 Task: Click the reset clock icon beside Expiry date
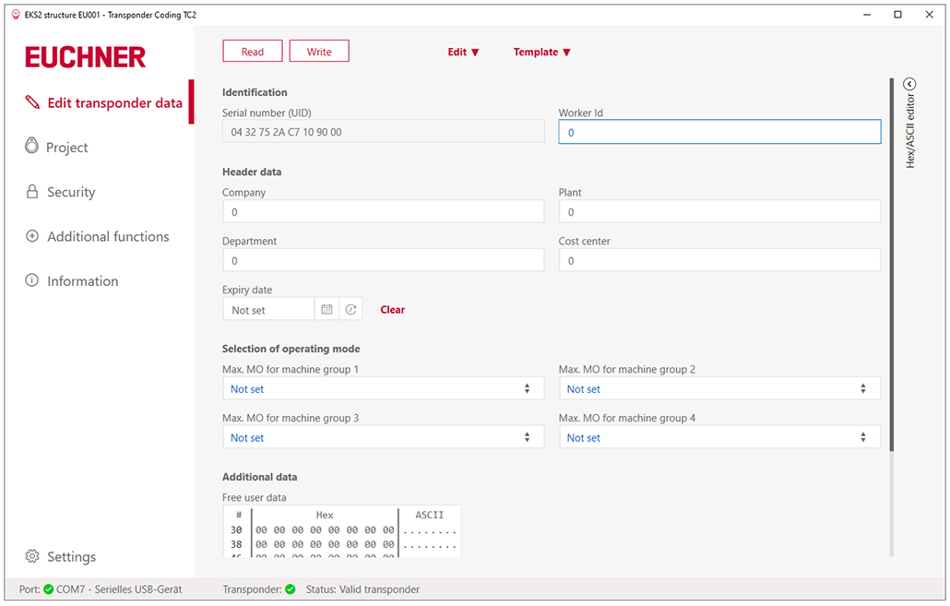click(350, 310)
